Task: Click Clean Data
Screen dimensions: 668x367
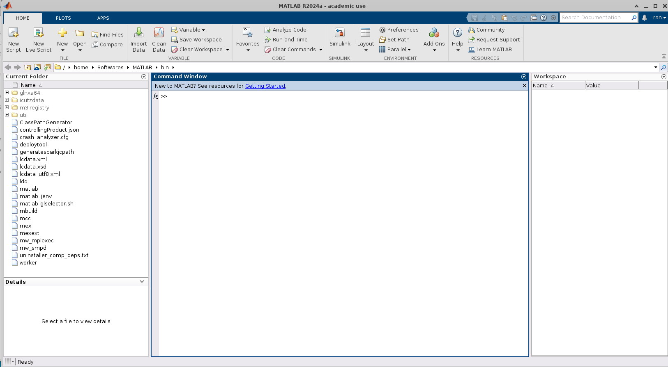Action: [x=159, y=40]
